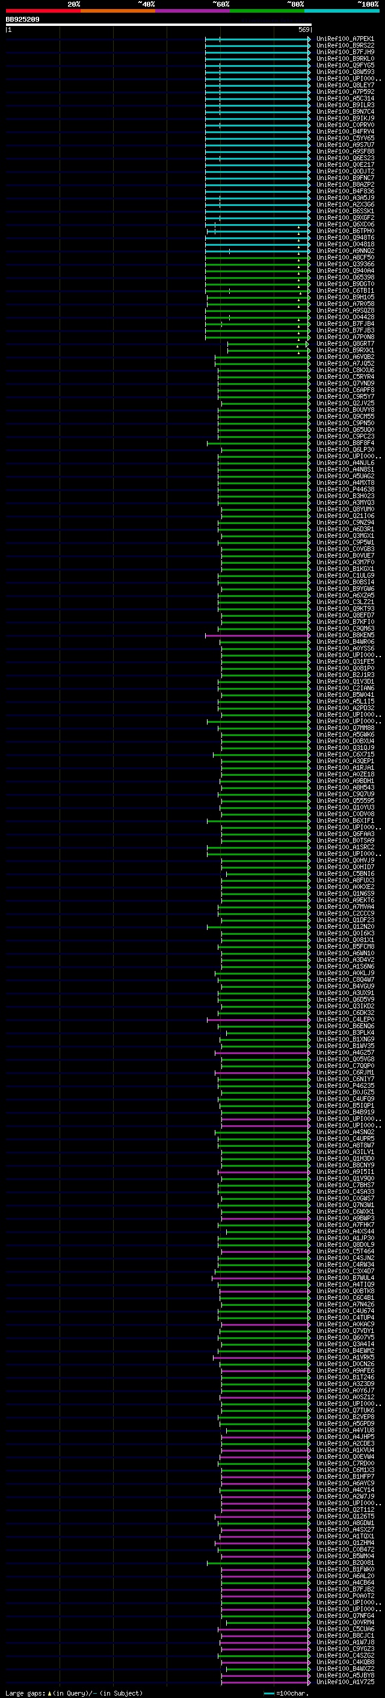Select the UniRef100_A6AYC9 label
This screenshot has width=385, height=1698.
click(x=345, y=1483)
